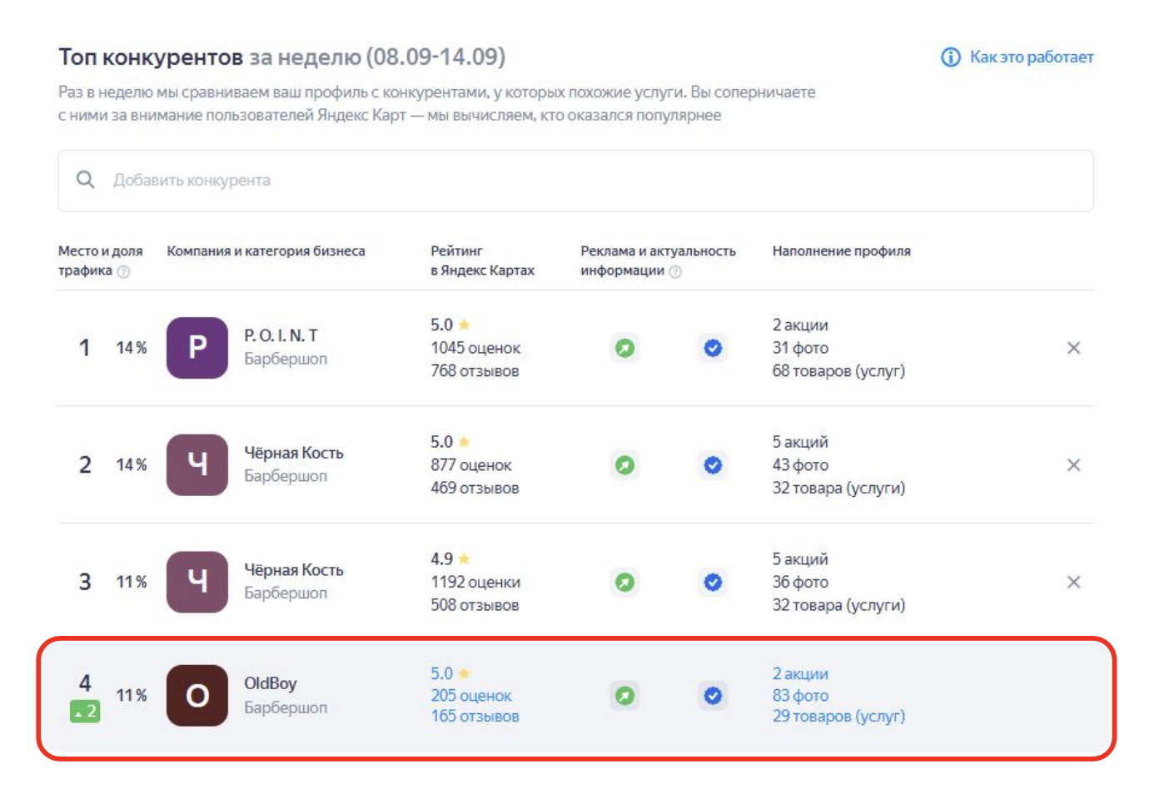Click '31 фото' text
This screenshot has height=794, width=1174.
[x=800, y=348]
